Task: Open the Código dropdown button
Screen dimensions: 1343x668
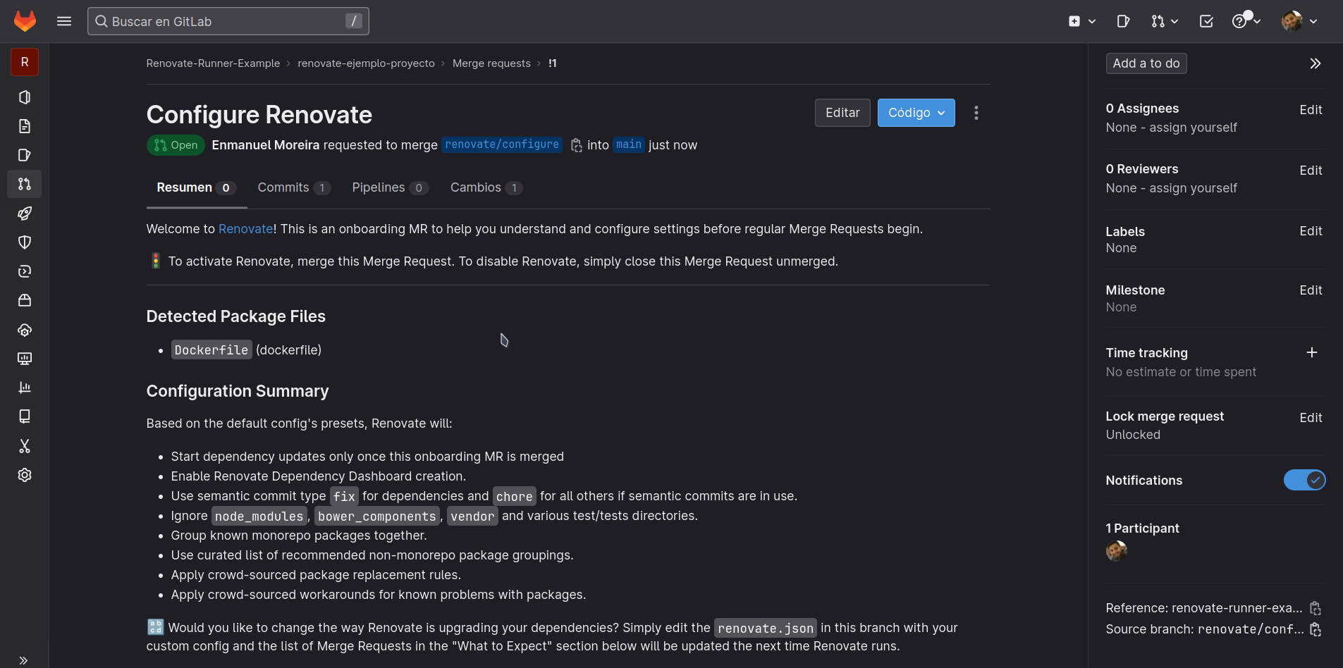Action: [x=916, y=113]
